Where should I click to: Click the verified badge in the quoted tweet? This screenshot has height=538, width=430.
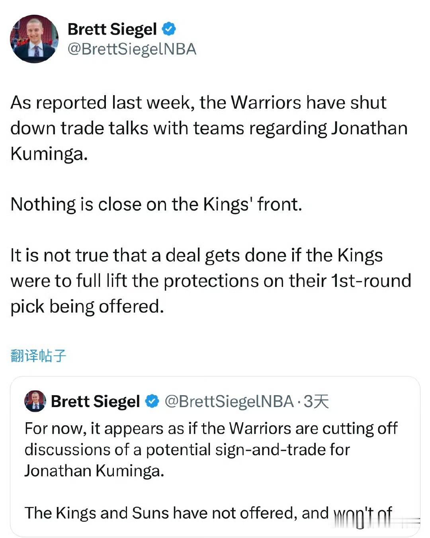[x=152, y=401]
